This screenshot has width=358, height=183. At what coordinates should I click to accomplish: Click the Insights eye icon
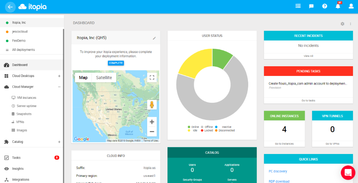6,169
